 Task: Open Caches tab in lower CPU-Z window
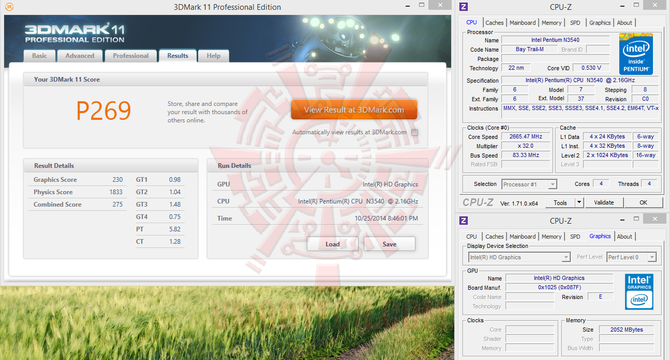pyautogui.click(x=495, y=237)
